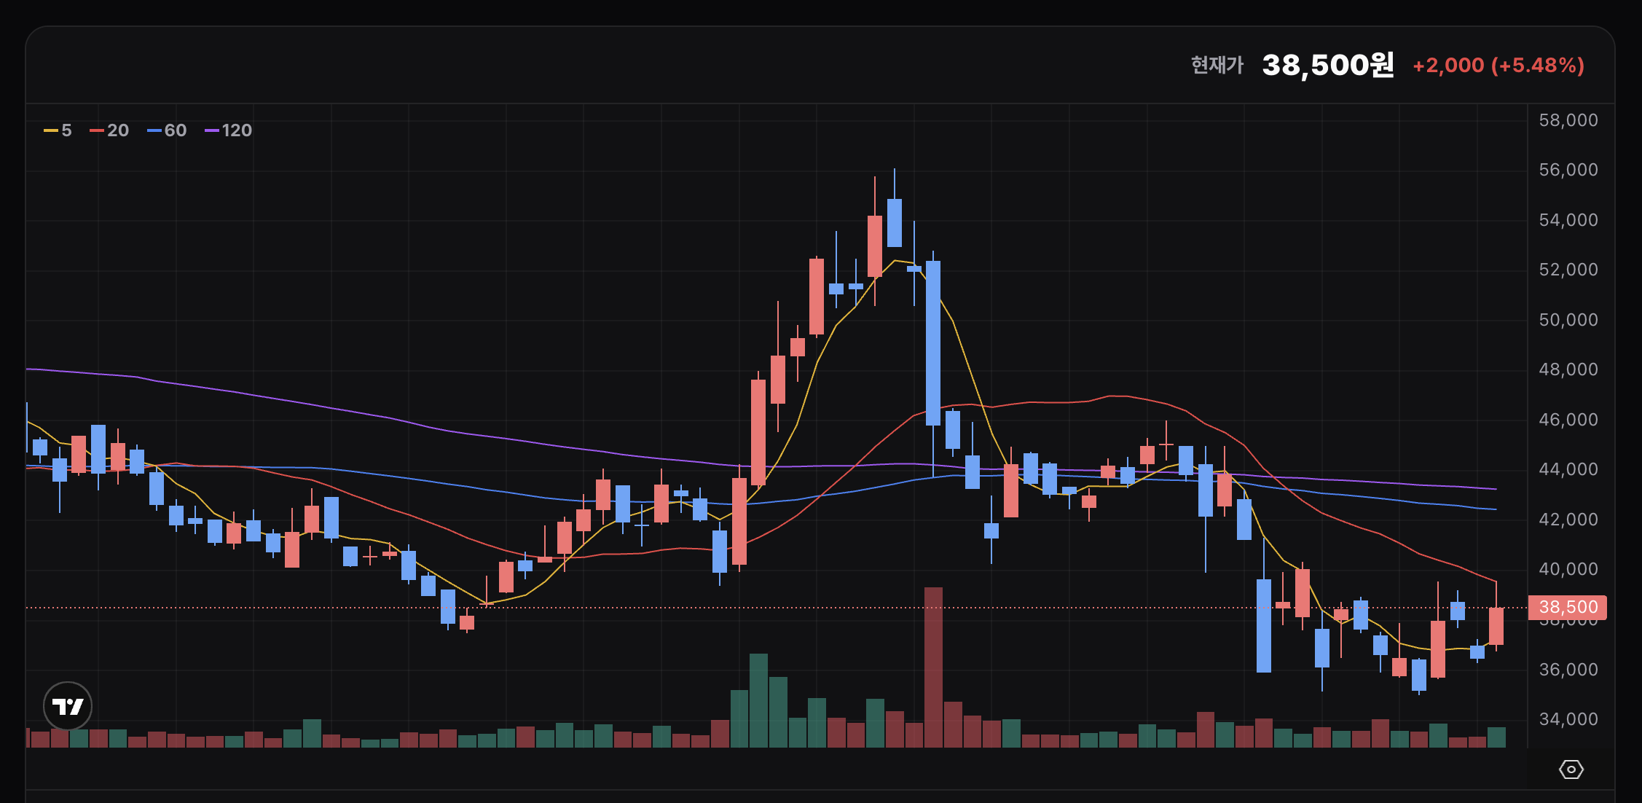Click the 현재가 label
The height and width of the screenshot is (803, 1642).
coord(1217,66)
